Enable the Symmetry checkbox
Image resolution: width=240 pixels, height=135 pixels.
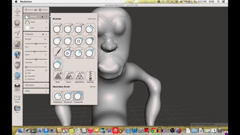(26, 70)
